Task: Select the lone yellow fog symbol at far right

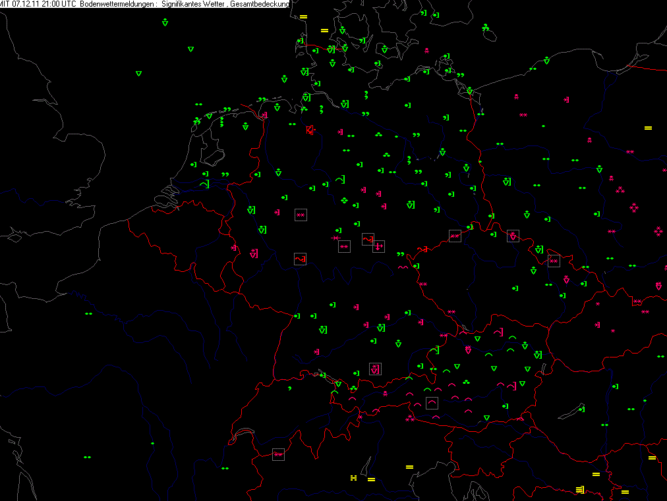Action: (648, 128)
